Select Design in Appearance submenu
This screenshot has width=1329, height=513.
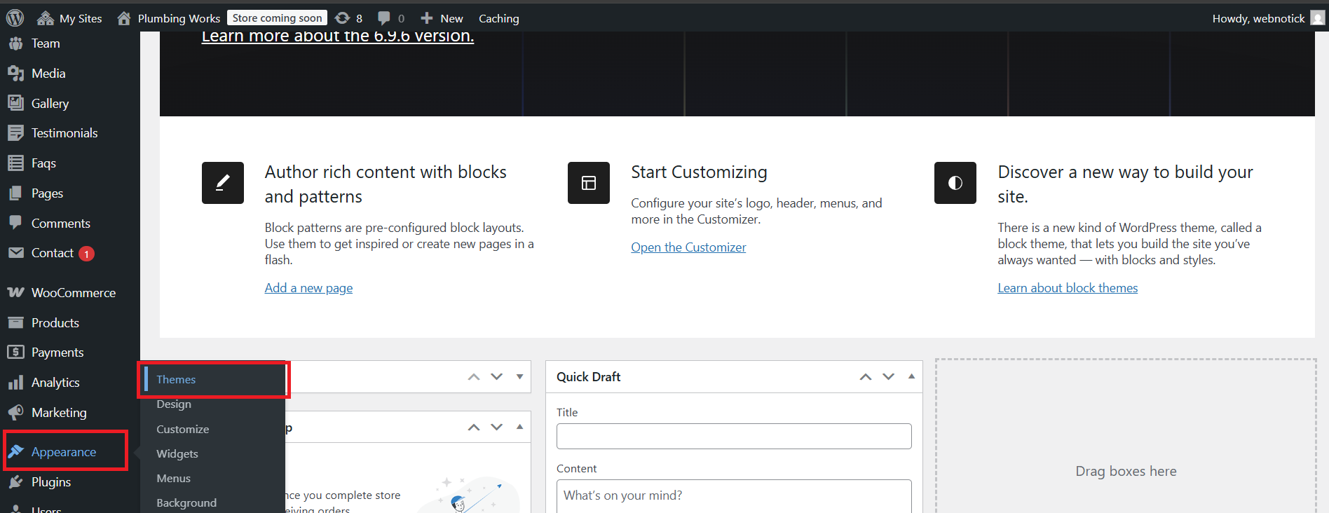click(174, 404)
